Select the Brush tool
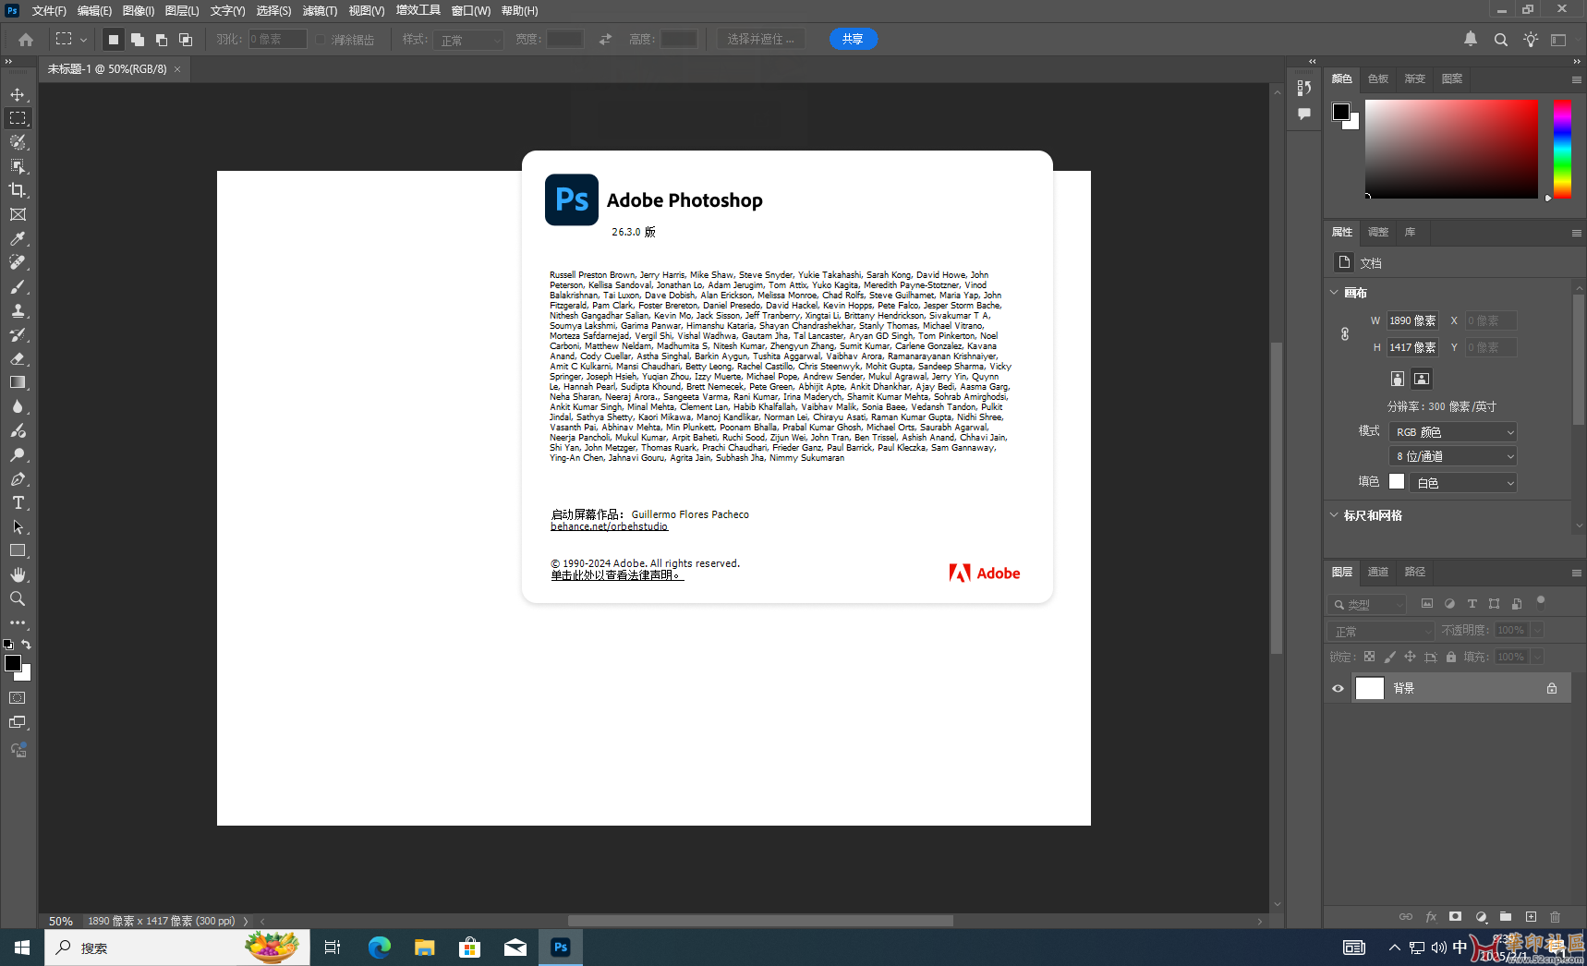Viewport: 1587px width, 966px height. pos(18,286)
